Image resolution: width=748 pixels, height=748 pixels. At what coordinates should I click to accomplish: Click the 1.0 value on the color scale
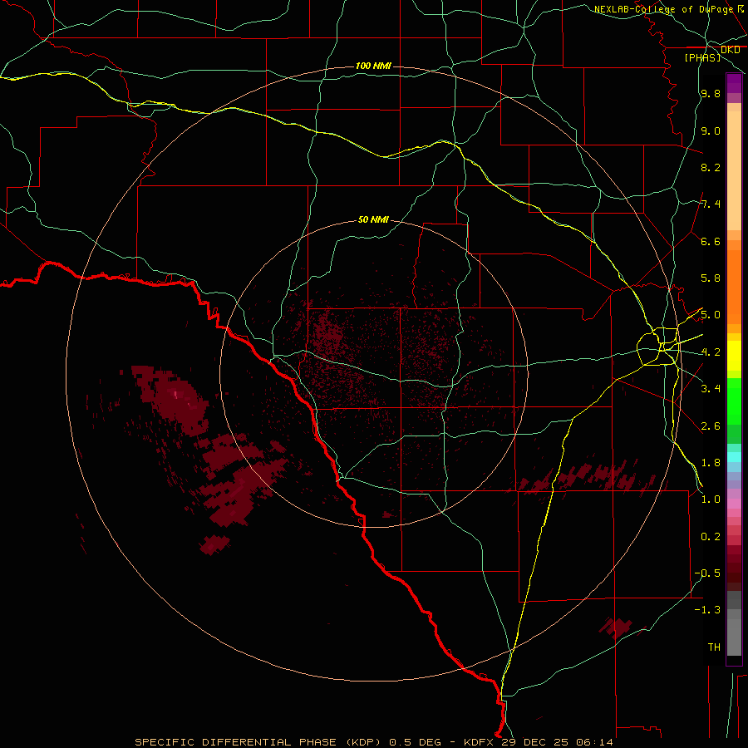click(x=711, y=499)
